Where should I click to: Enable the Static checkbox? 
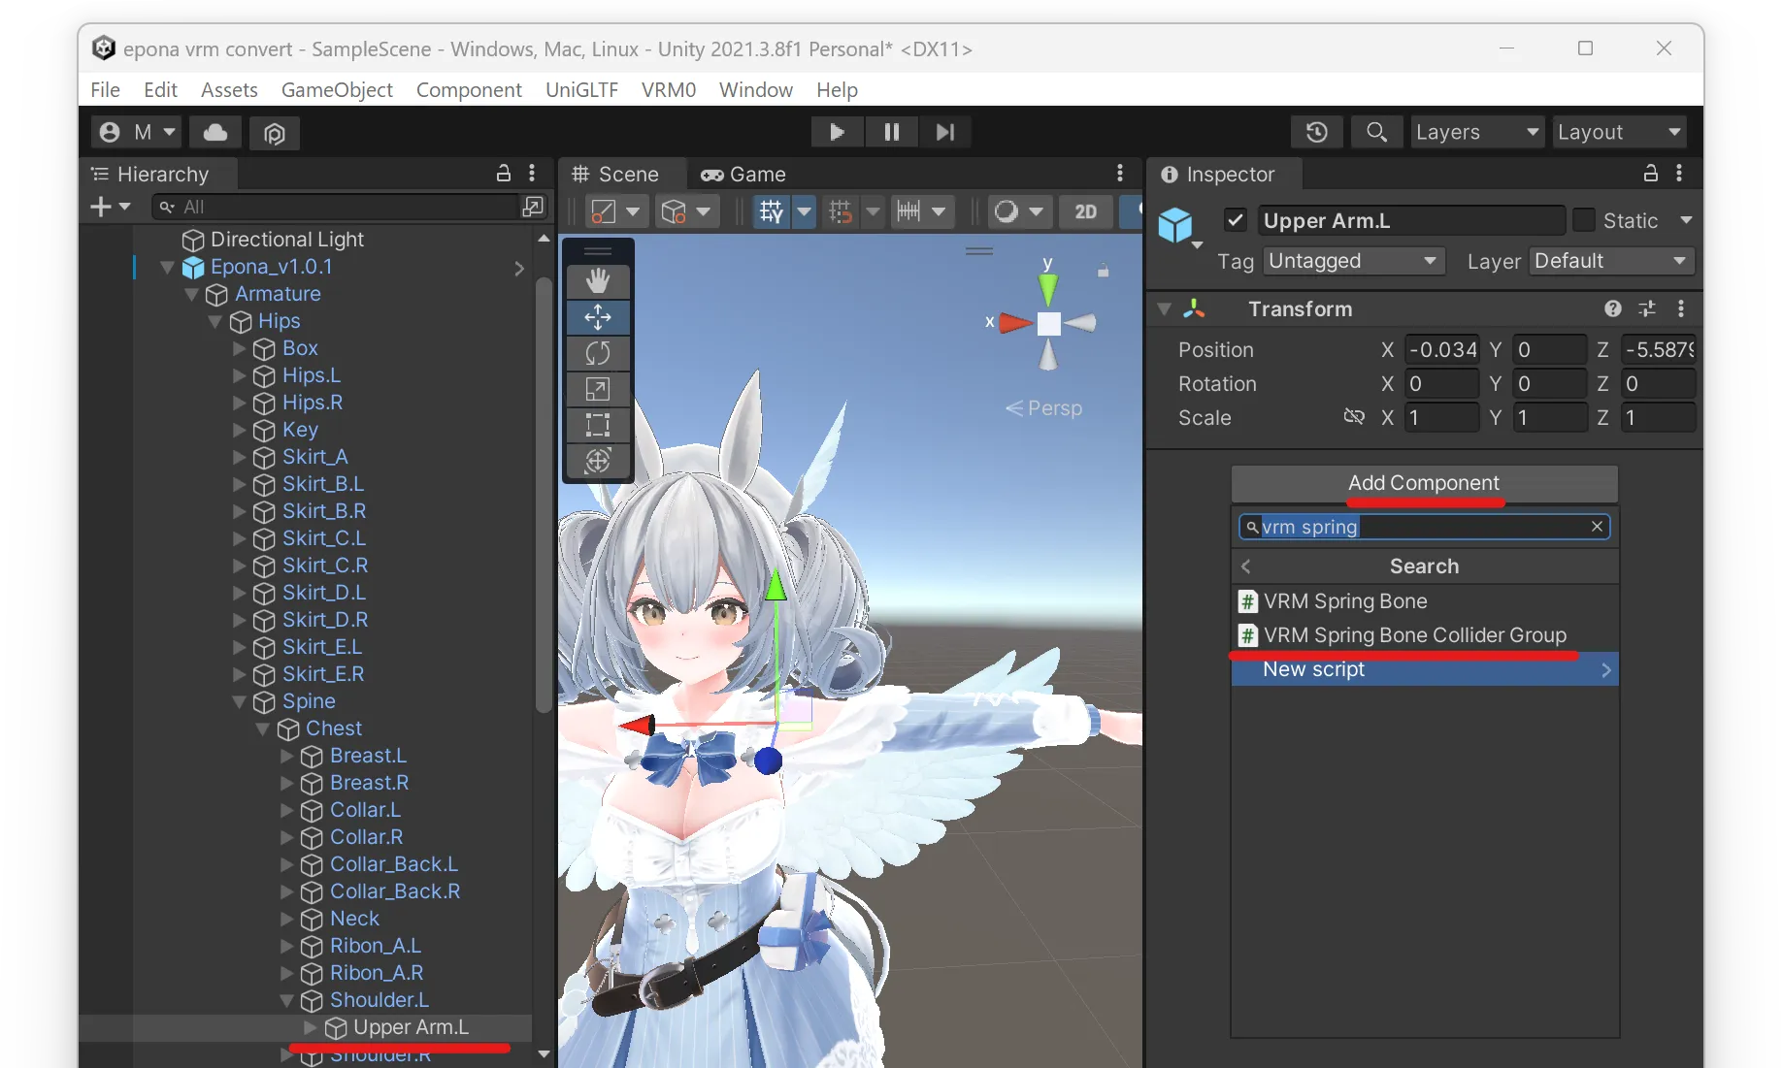point(1584,220)
